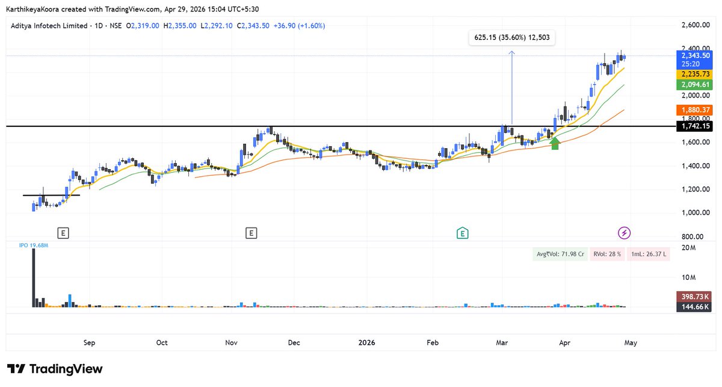Click the RVol: 28 % badge
The image size is (722, 387).
point(606,255)
